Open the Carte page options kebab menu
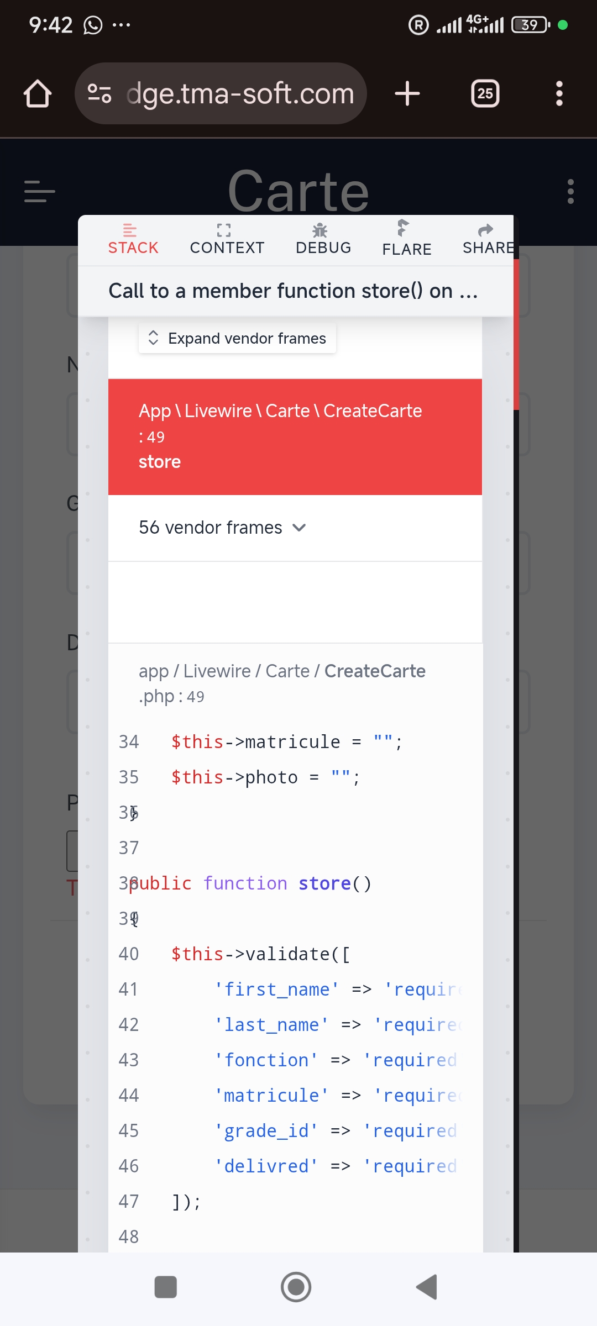This screenshot has width=597, height=1326. tap(570, 191)
